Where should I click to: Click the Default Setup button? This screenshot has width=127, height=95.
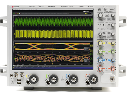pyautogui.click(x=113, y=20)
